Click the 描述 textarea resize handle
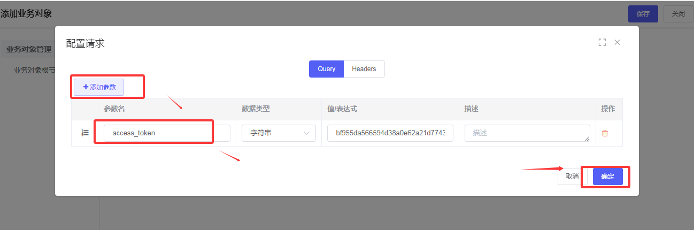 point(587,139)
